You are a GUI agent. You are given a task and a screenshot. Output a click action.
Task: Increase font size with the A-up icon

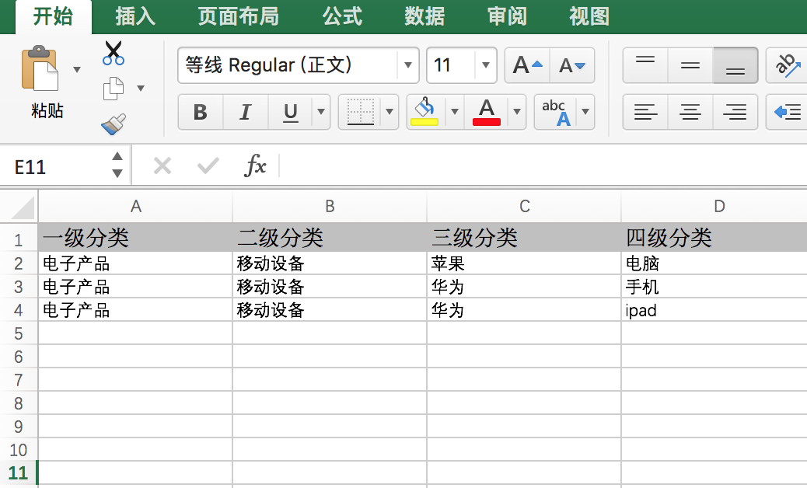(x=526, y=65)
